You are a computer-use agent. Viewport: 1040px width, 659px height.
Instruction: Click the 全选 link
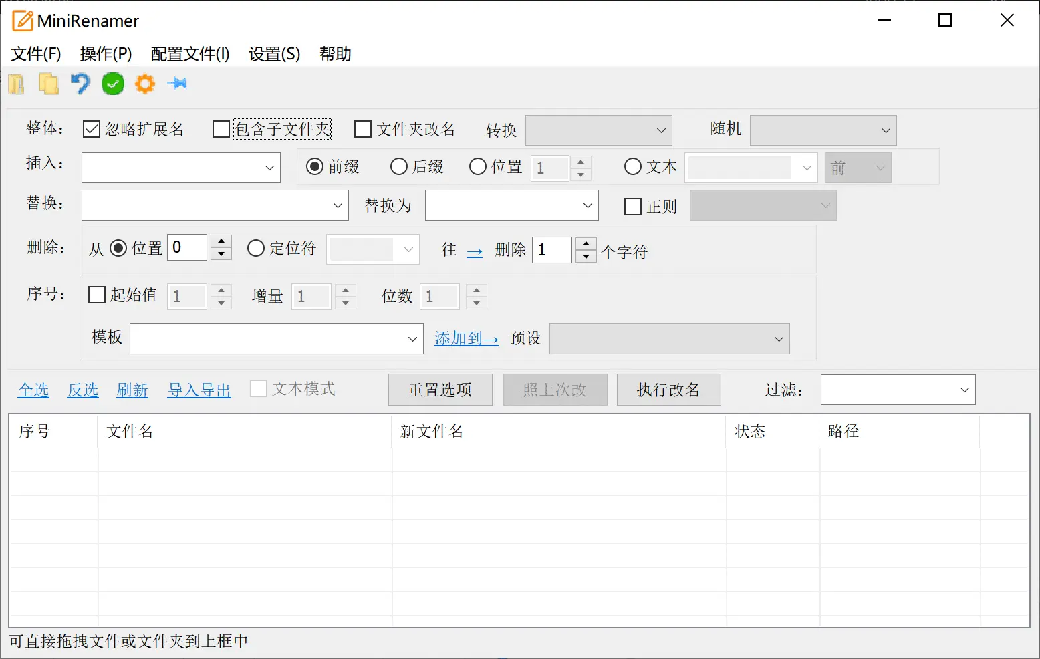click(x=33, y=390)
